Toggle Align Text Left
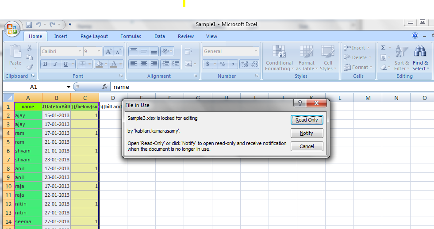 [x=134, y=64]
